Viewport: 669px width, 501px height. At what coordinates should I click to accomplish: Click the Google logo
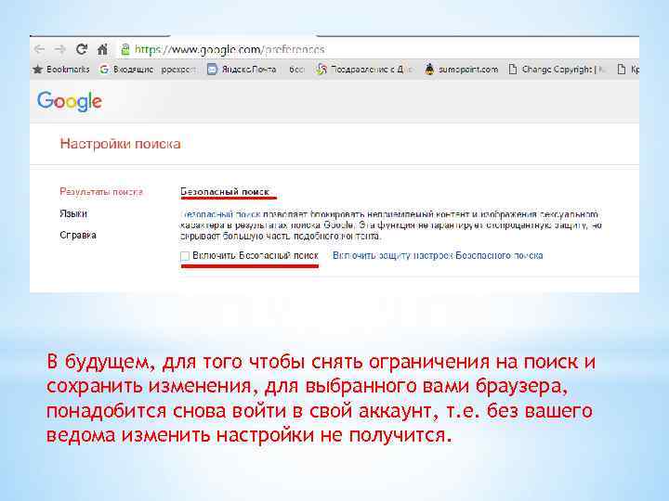point(70,101)
